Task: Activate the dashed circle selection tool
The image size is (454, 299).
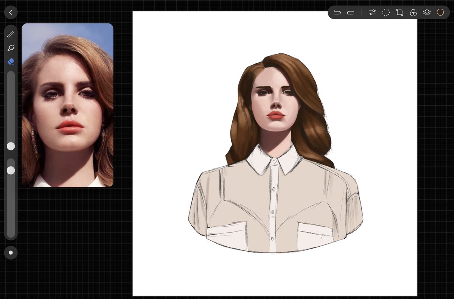Action: (386, 13)
